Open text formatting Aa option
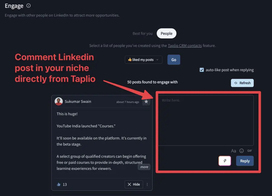 [x=234, y=151]
